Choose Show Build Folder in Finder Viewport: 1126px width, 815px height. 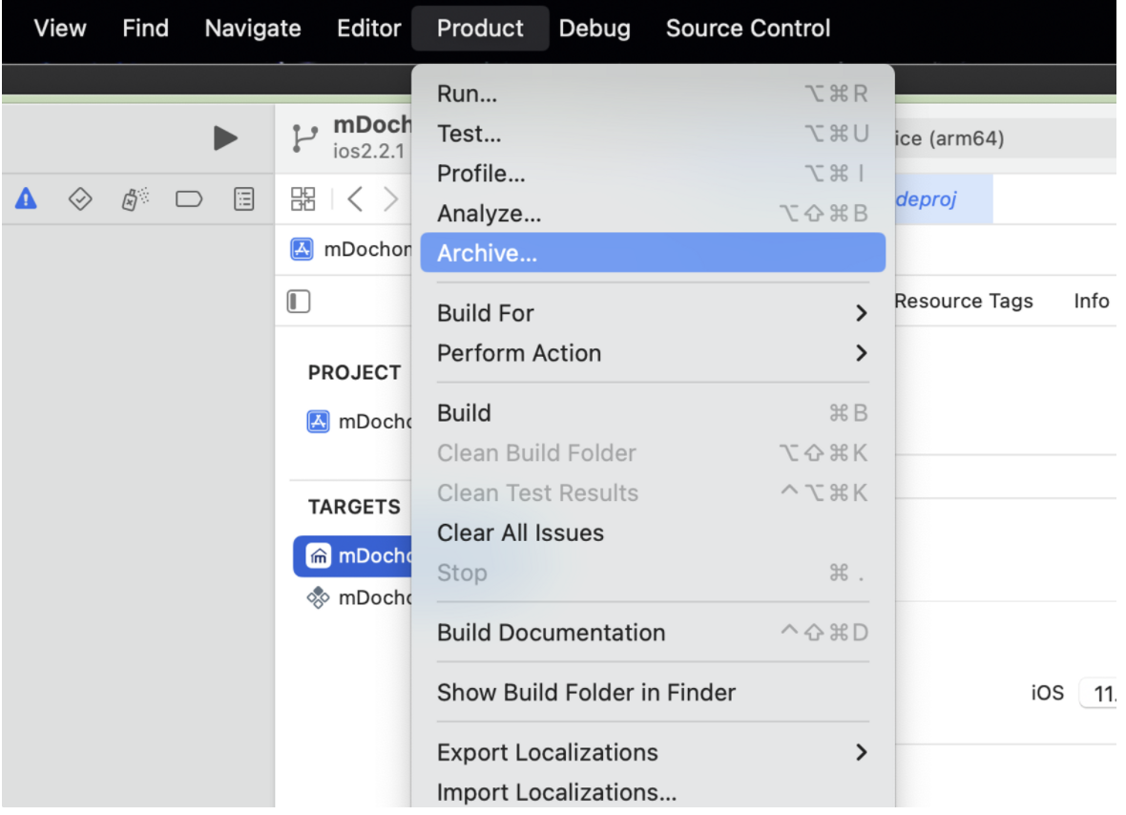coord(652,692)
